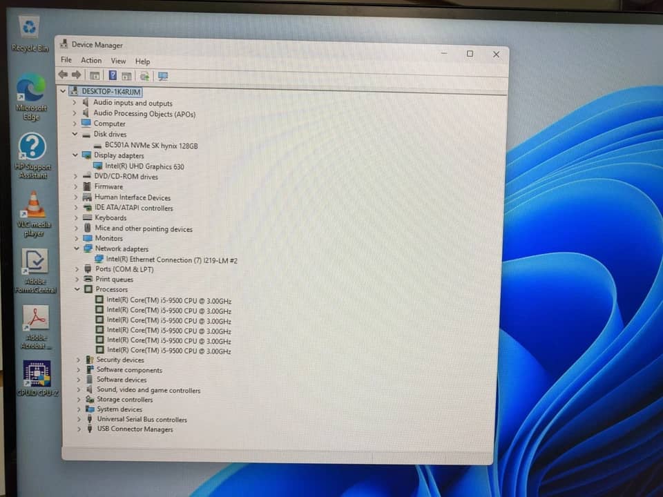Expand the System devices arrow
Image resolution: width=663 pixels, height=497 pixels.
pyautogui.click(x=79, y=409)
